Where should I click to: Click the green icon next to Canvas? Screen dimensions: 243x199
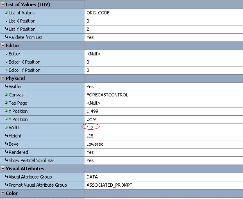coord(6,94)
